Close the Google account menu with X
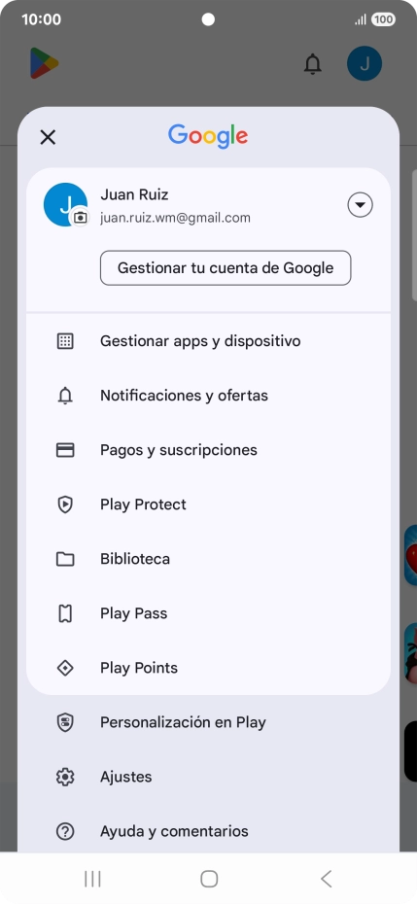This screenshot has height=904, width=417. coord(48,137)
